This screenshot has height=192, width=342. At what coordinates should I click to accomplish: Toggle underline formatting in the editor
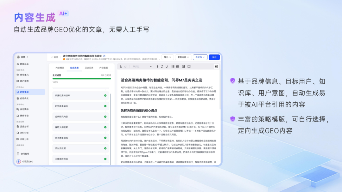[x=167, y=66]
